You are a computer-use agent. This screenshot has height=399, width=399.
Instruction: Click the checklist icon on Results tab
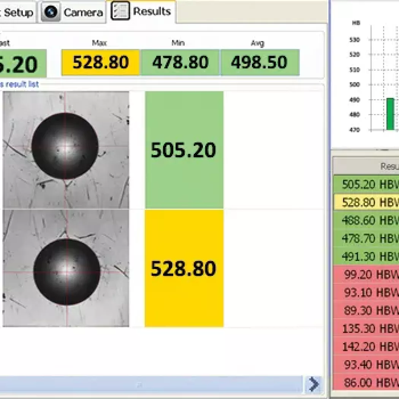coord(119,11)
